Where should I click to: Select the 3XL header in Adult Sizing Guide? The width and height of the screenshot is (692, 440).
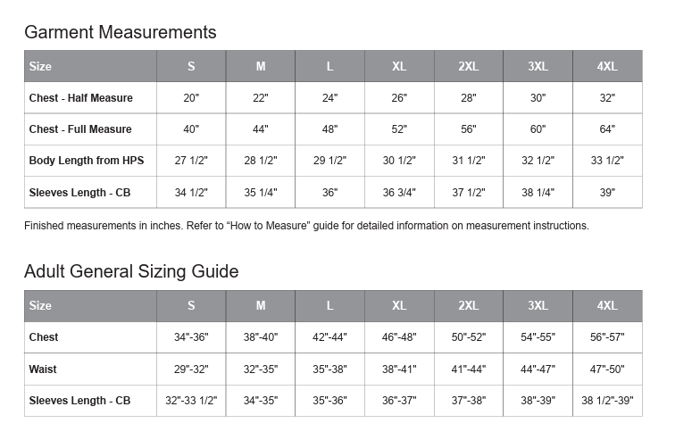pos(538,305)
